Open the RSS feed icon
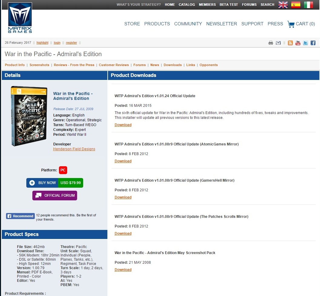 290,43
